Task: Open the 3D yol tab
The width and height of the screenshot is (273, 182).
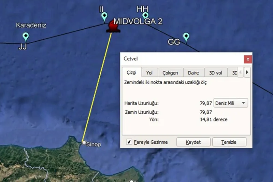Action: pyautogui.click(x=215, y=73)
